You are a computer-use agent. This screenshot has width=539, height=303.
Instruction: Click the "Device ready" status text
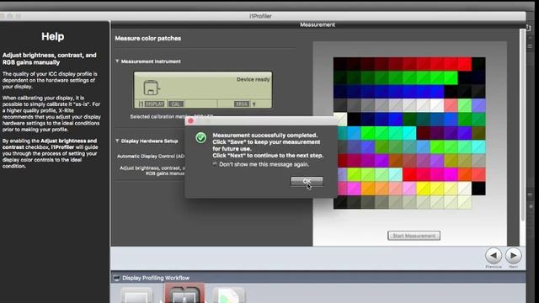253,79
